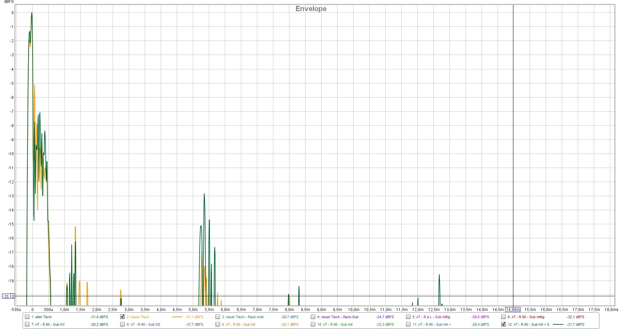Image resolution: width=622 pixels, height=329 pixels.
Task: Tick the '4: neuer Tisch - Rack-Sub' checkbox
Action: pyautogui.click(x=313, y=317)
